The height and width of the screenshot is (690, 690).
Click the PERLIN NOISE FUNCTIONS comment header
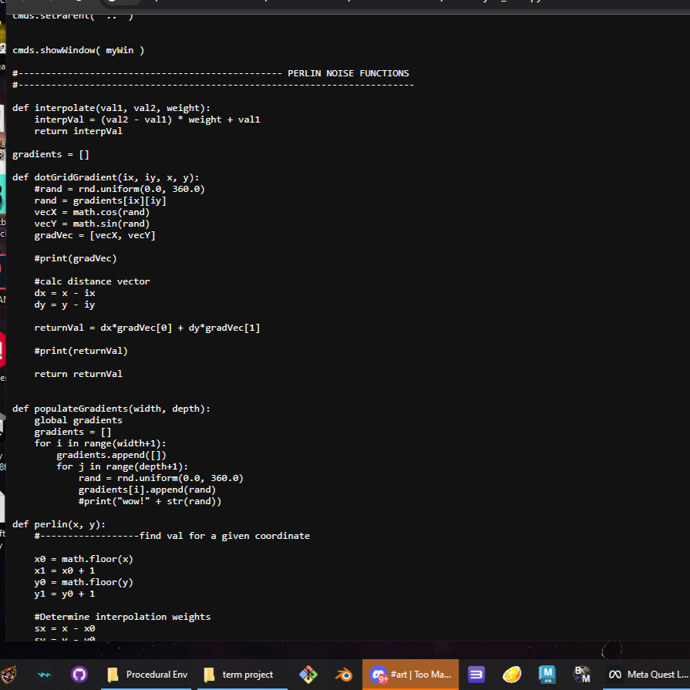click(x=348, y=73)
